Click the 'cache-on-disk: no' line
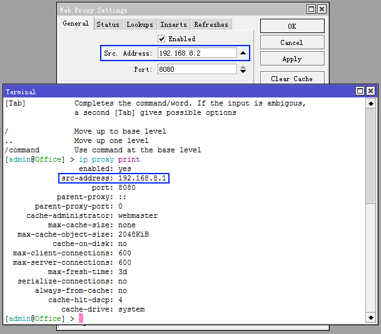 pyautogui.click(x=90, y=243)
